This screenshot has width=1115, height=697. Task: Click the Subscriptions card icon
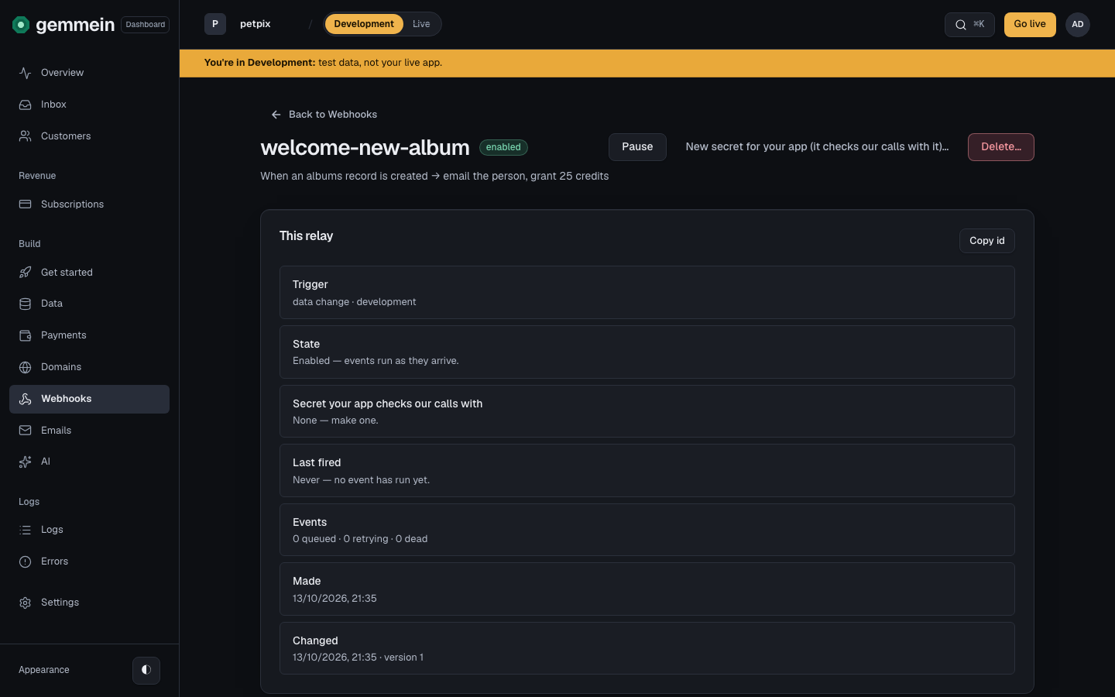pyautogui.click(x=26, y=204)
